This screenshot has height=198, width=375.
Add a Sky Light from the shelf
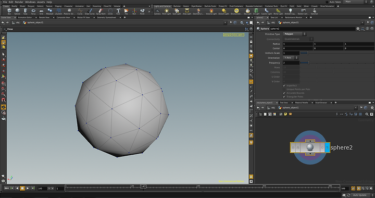point(247,11)
